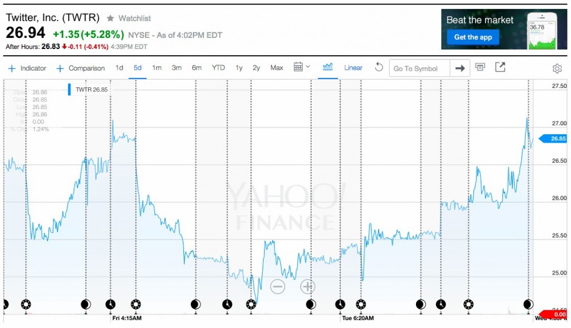Open chart settings gear

pyautogui.click(x=557, y=68)
